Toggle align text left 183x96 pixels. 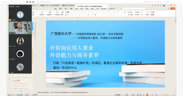(100, 15)
